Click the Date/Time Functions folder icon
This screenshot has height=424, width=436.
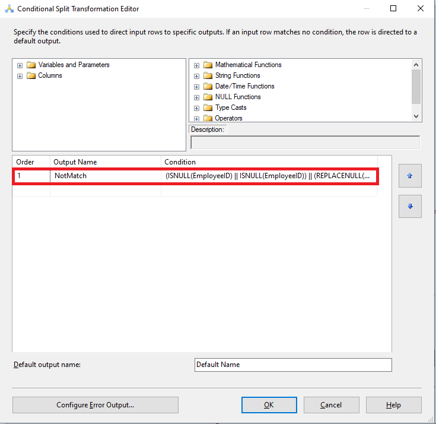pos(208,86)
